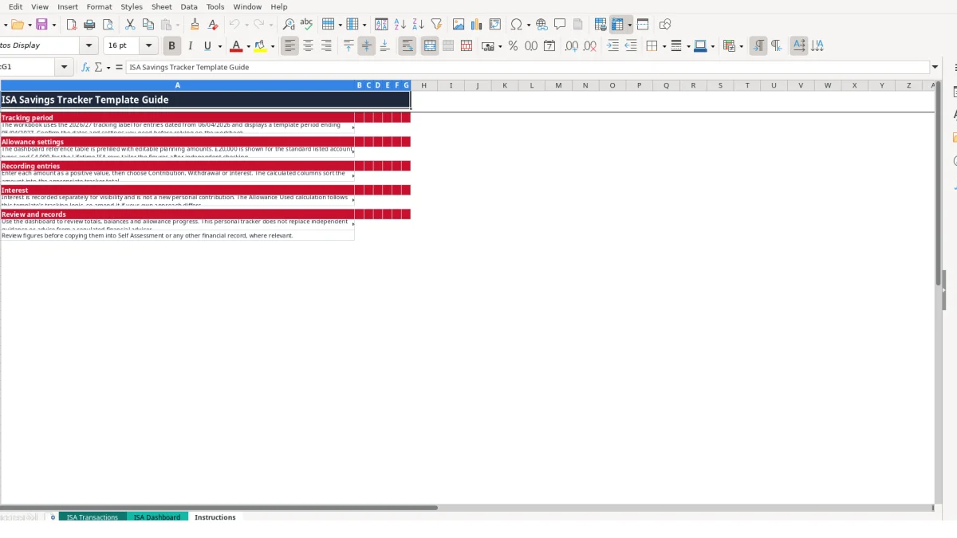Toggle Left-to-Right text direction button
Viewport: 957px width, 538px height.
click(758, 46)
